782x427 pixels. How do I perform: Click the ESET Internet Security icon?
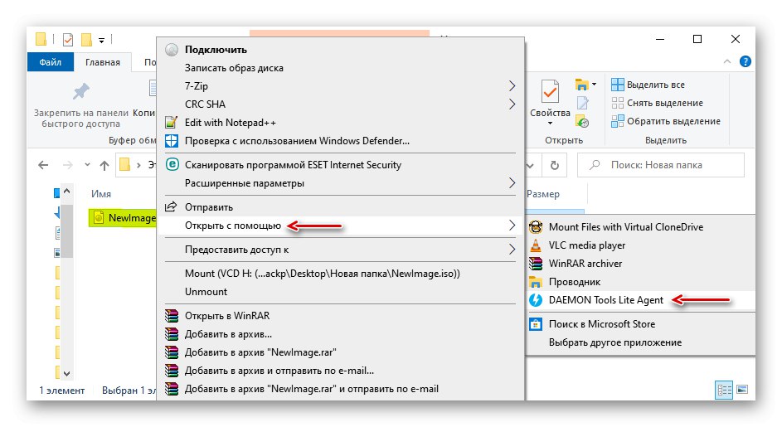(x=172, y=165)
